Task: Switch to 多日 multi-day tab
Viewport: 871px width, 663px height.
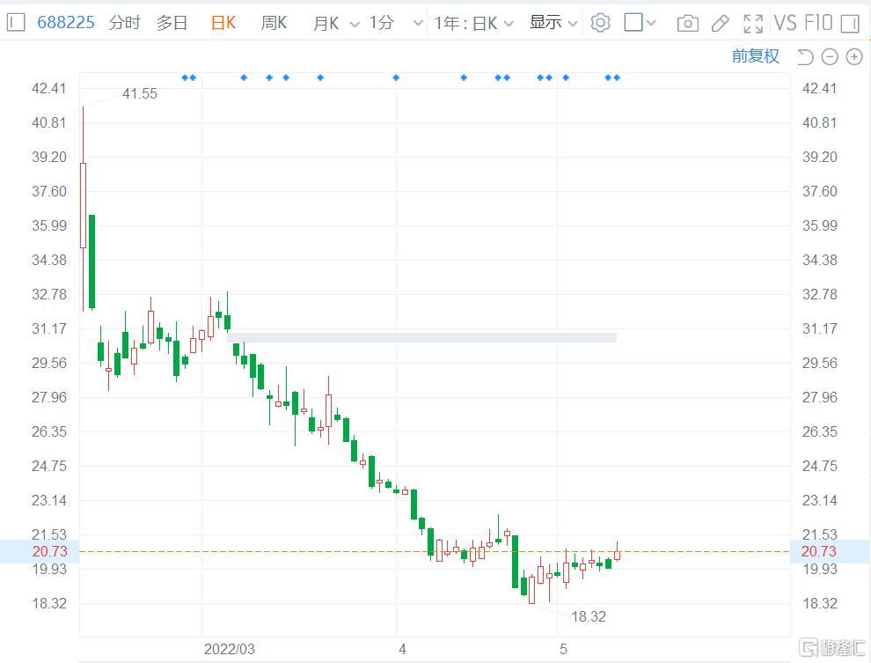Action: pos(172,23)
